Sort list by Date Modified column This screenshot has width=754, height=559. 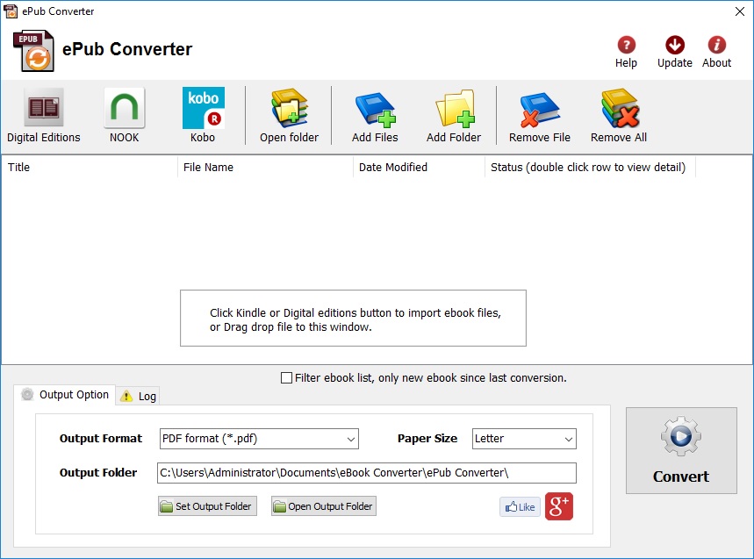(x=419, y=168)
